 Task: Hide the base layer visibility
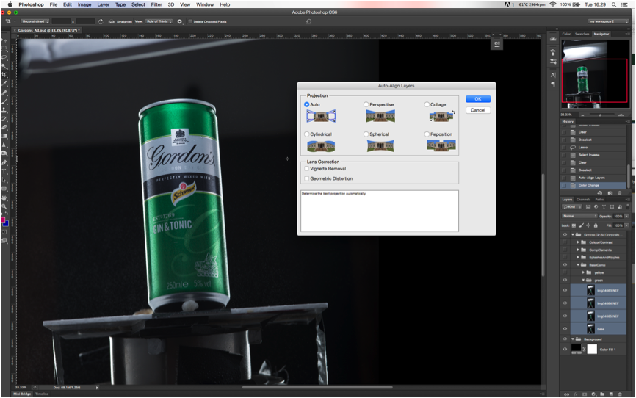coord(565,329)
